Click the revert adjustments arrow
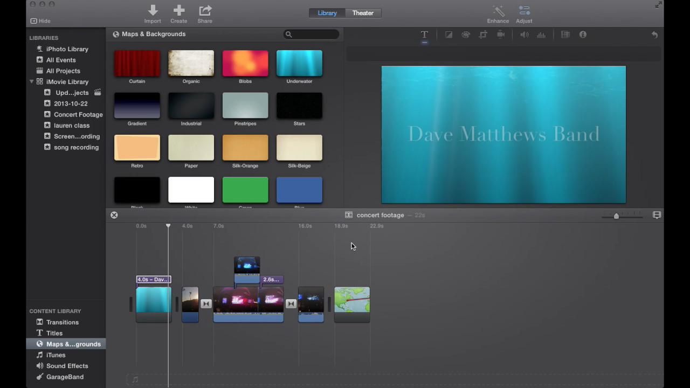The height and width of the screenshot is (388, 690). point(654,34)
